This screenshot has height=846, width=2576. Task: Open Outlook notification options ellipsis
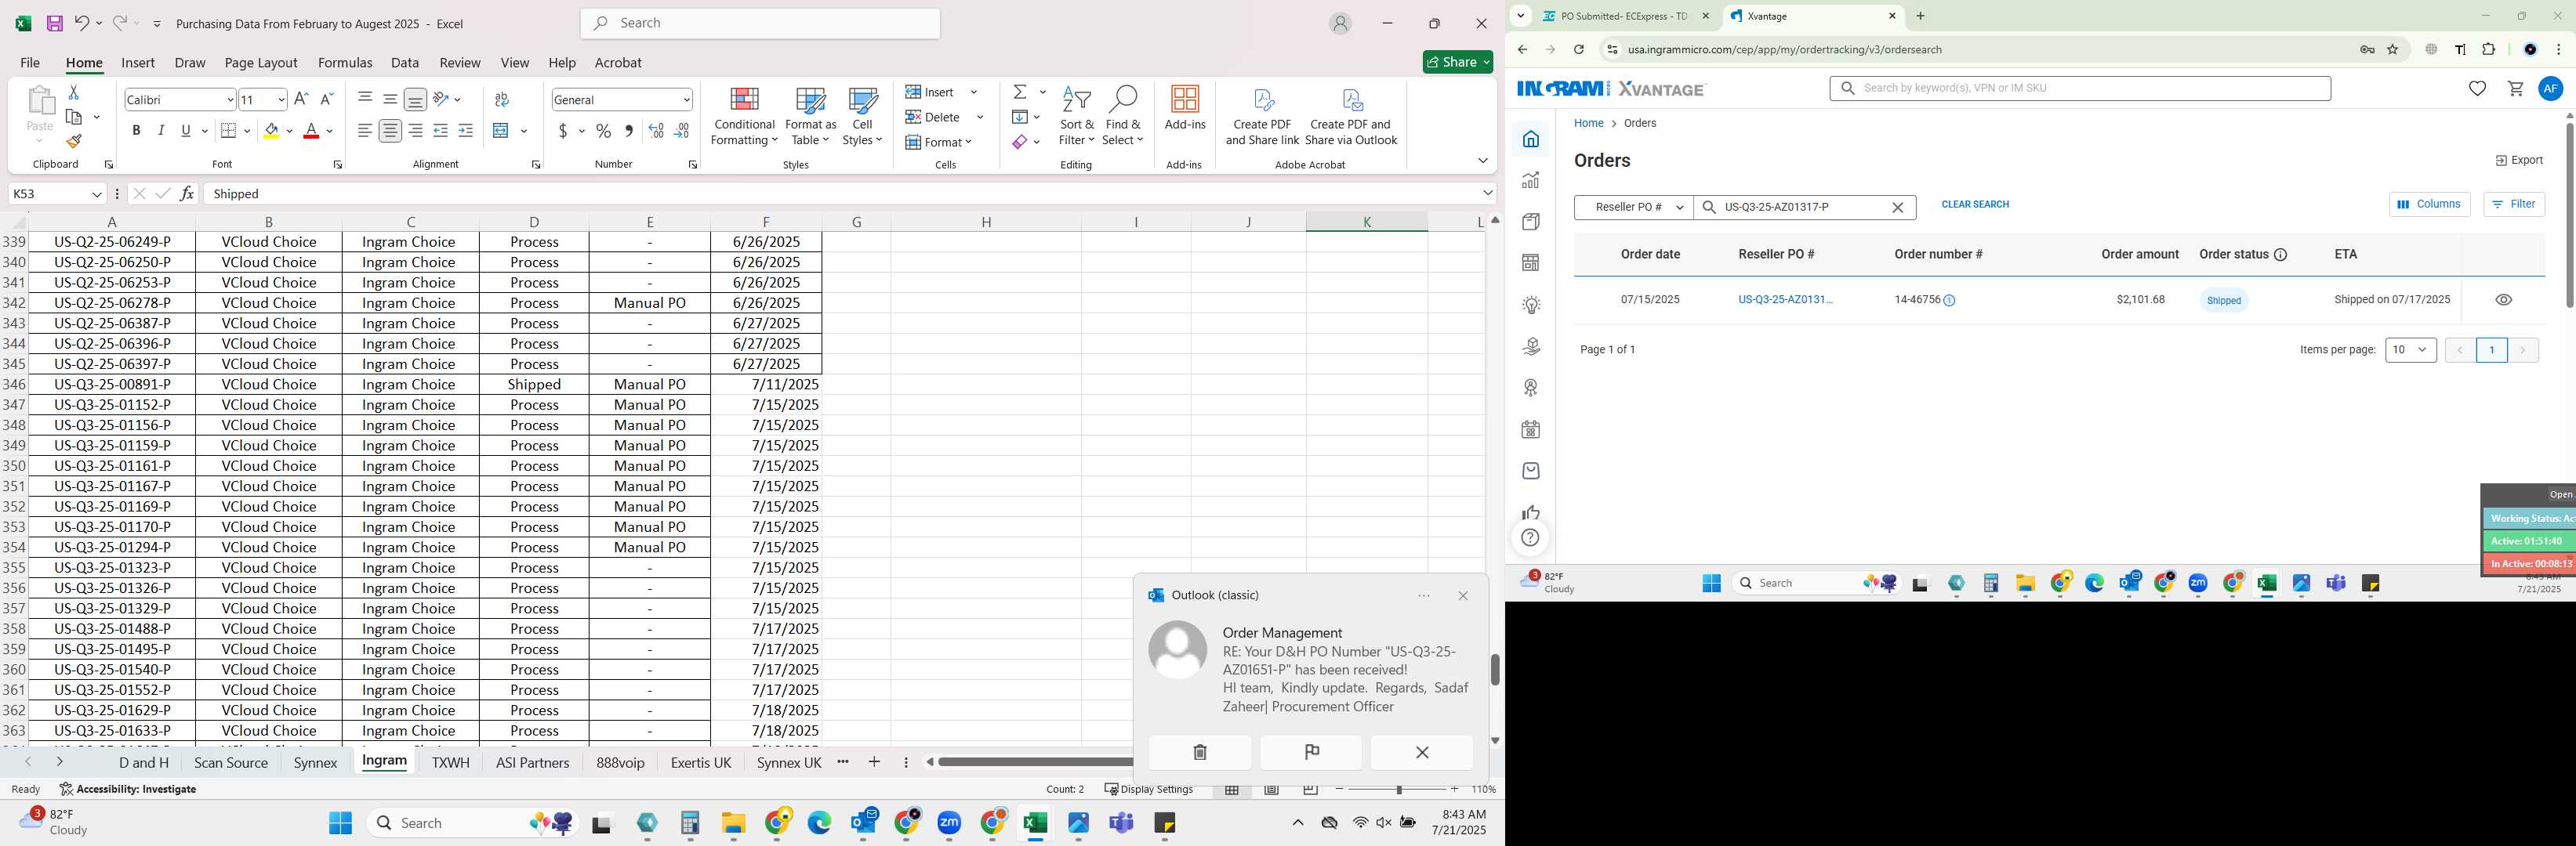(1424, 595)
